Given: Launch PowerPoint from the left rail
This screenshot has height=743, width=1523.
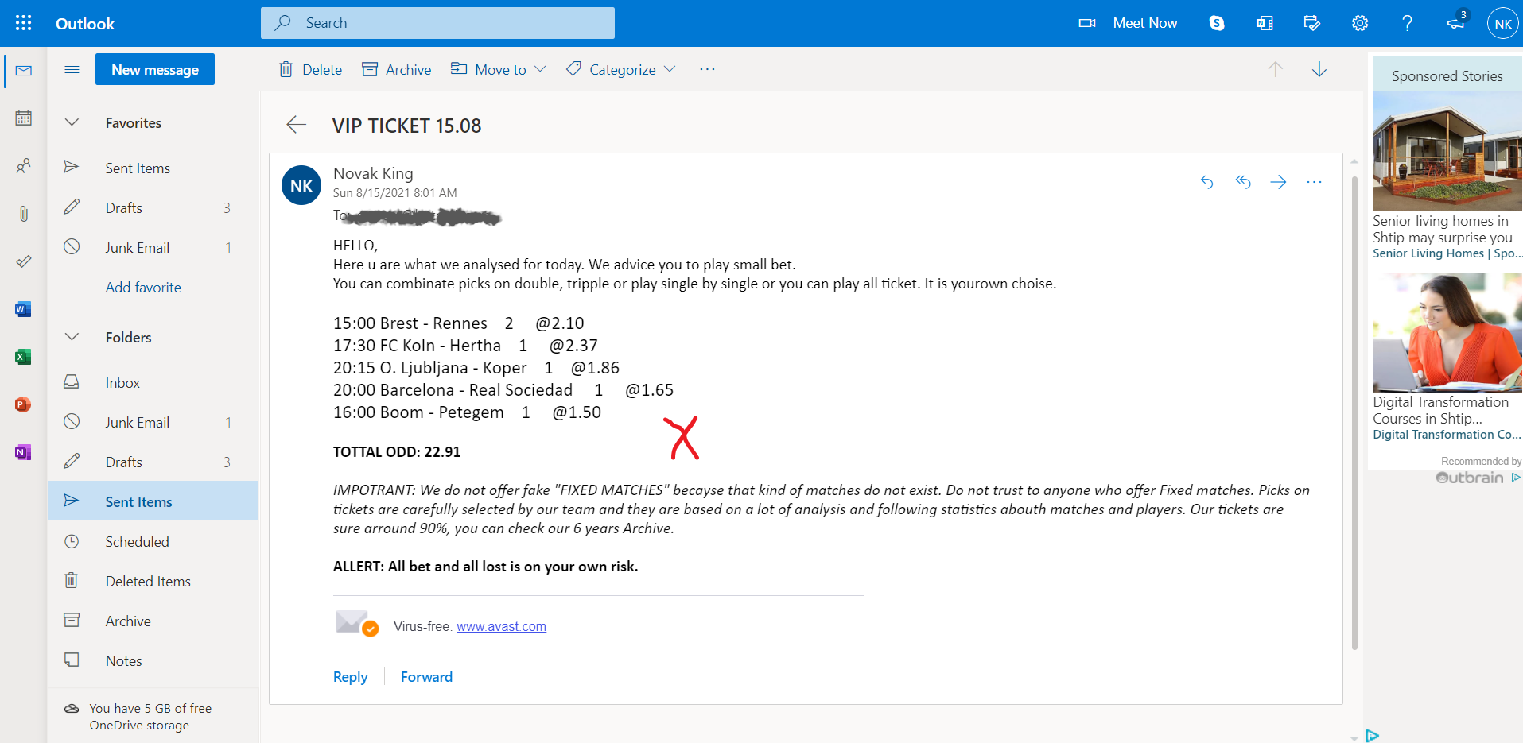Looking at the screenshot, I should [x=23, y=404].
